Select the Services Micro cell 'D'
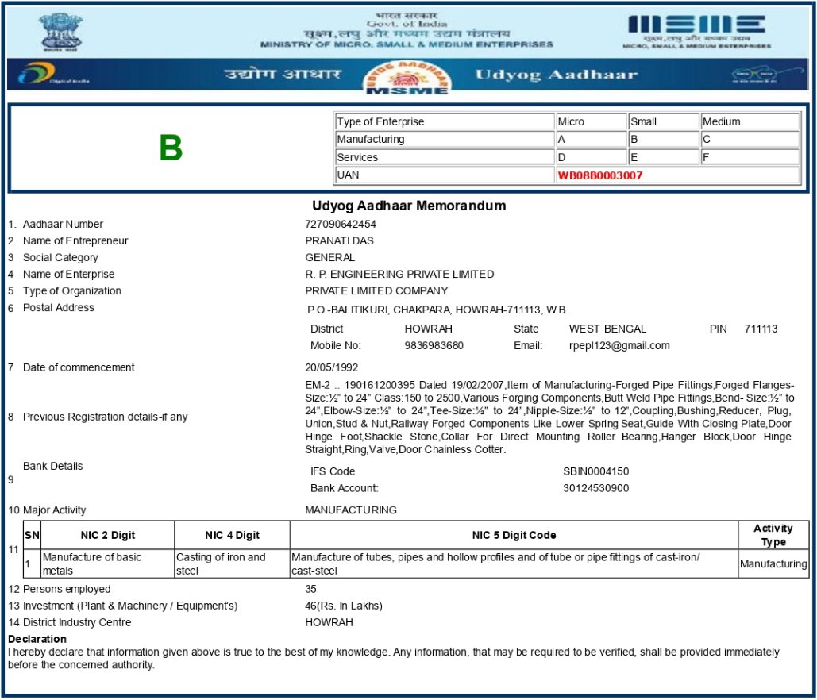This screenshot has width=817, height=700. (x=590, y=157)
